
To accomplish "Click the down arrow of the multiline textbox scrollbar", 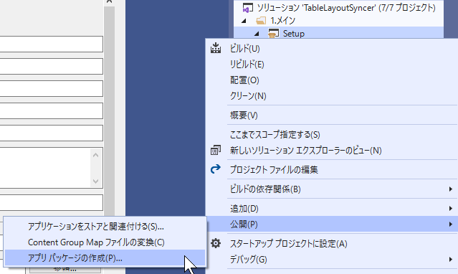I will tap(95, 181).
